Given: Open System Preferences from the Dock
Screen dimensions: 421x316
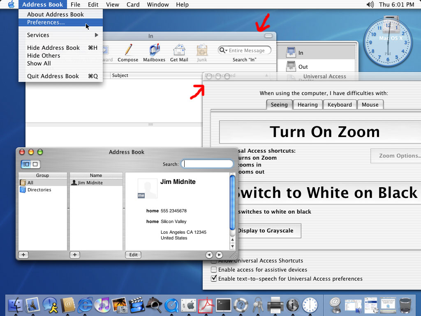Looking at the screenshot, I should (189, 305).
